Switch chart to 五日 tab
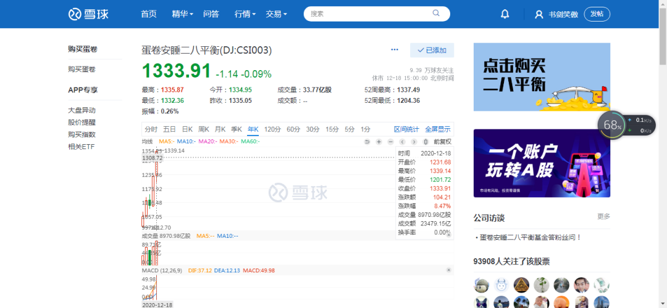The width and height of the screenshot is (667, 308). click(x=169, y=129)
